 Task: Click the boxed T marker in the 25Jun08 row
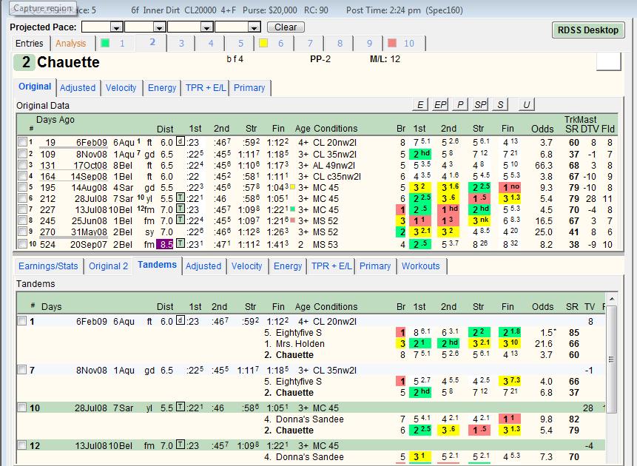pos(181,220)
